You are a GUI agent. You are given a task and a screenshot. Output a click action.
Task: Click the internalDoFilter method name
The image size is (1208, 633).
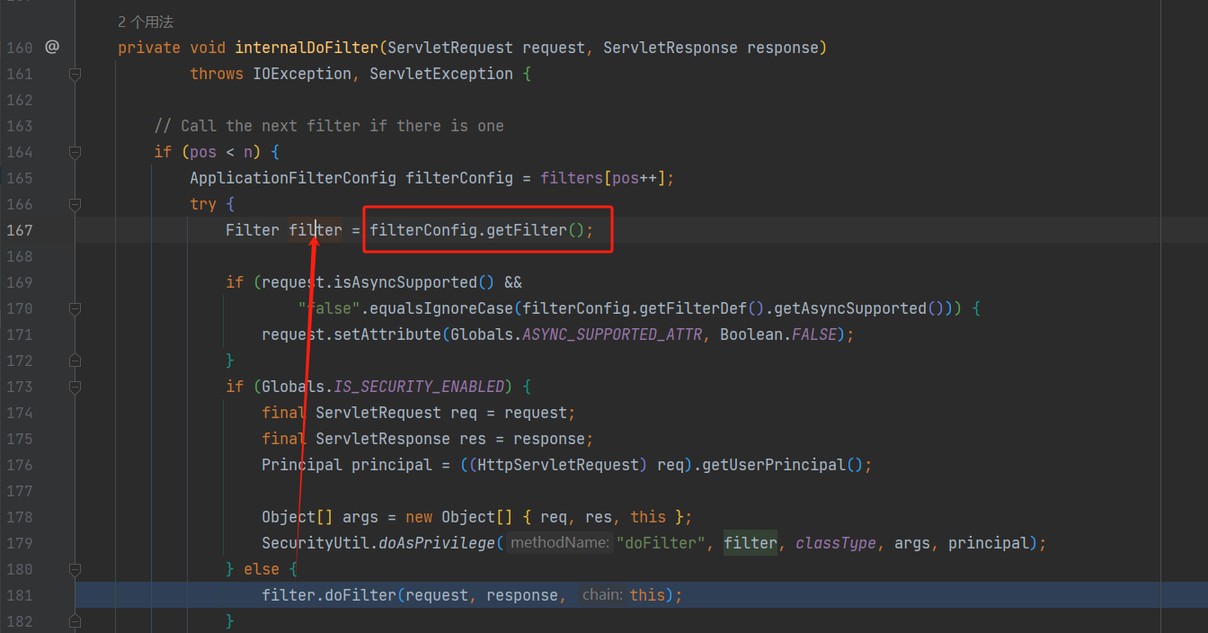(306, 48)
